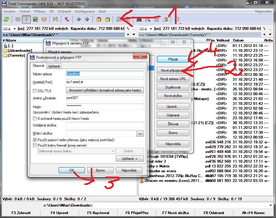Click the Refresh (reread source) toolbar icon
Screen dimensions: 276x218
click(x=6, y=20)
